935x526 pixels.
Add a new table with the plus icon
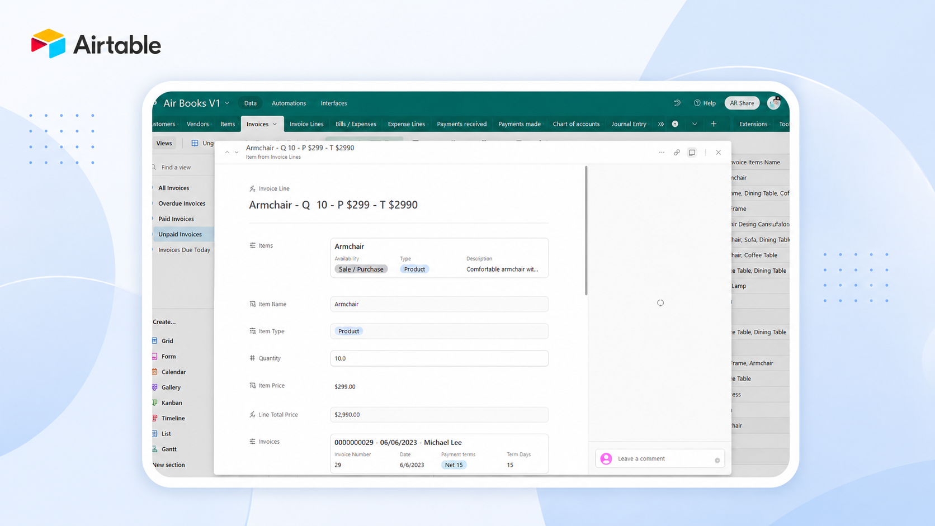click(714, 124)
